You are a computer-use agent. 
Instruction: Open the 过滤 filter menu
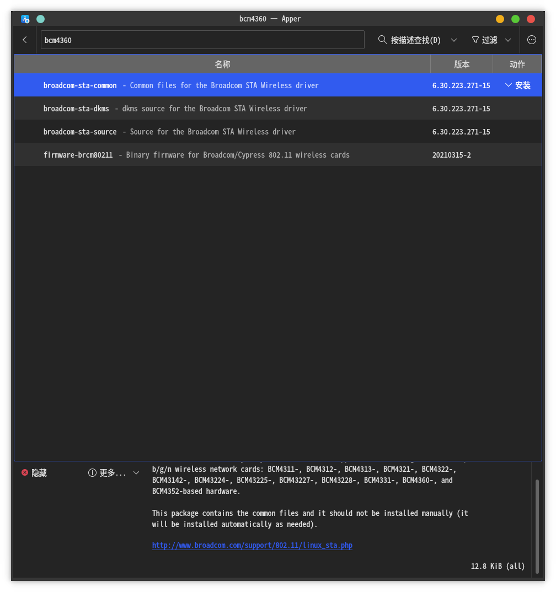pos(491,40)
